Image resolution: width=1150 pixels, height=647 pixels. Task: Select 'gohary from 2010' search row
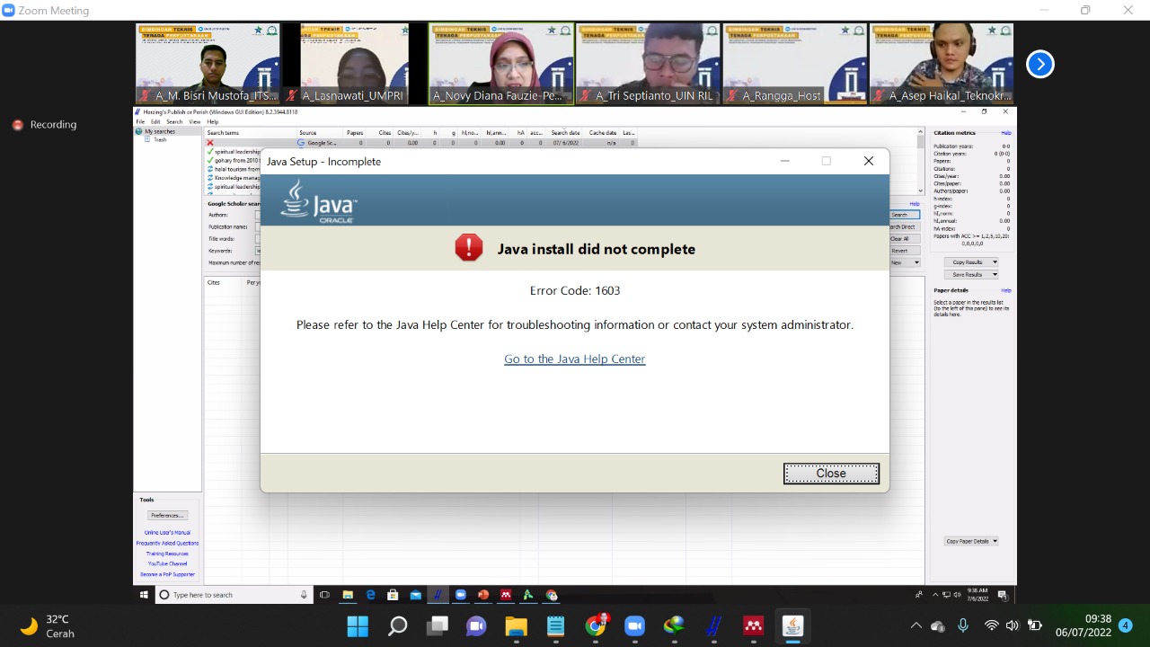pos(234,161)
